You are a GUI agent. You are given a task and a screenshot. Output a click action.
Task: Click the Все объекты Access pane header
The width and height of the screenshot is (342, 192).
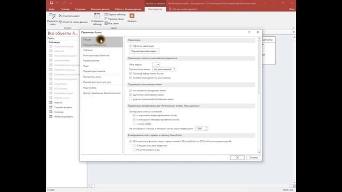pos(63,33)
